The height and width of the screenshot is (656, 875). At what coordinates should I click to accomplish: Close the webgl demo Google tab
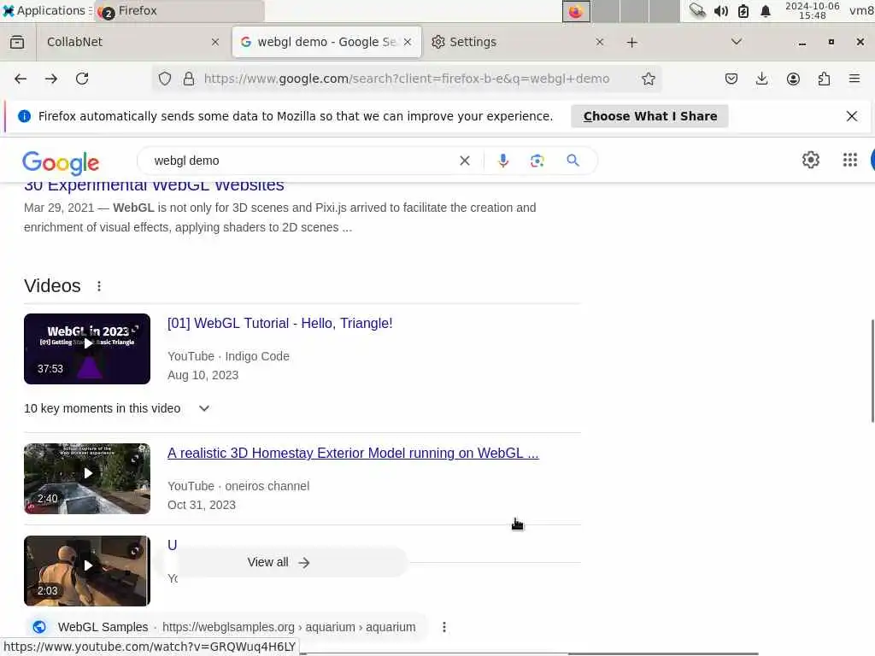[x=408, y=42]
